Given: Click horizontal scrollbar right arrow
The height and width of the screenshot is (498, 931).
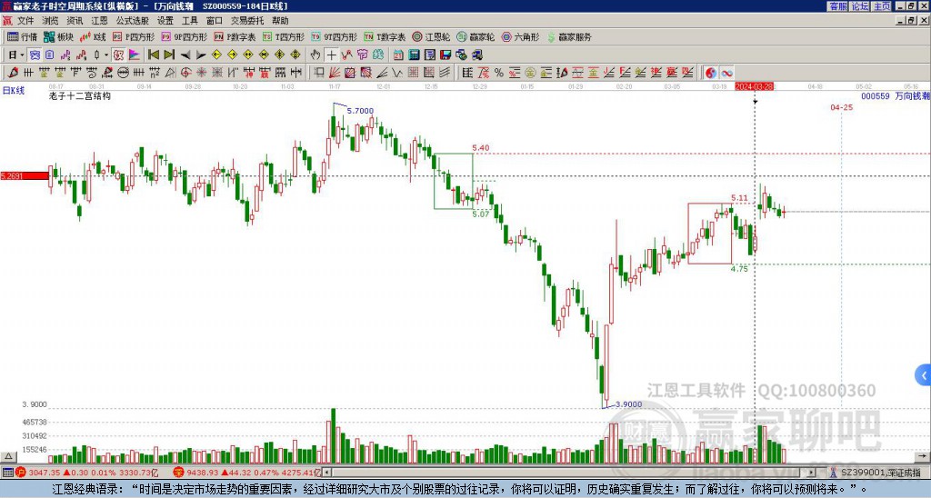Looking at the screenshot, I should point(812,473).
